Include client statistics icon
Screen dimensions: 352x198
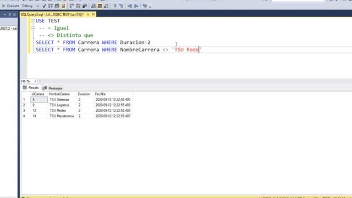[x=85, y=6]
